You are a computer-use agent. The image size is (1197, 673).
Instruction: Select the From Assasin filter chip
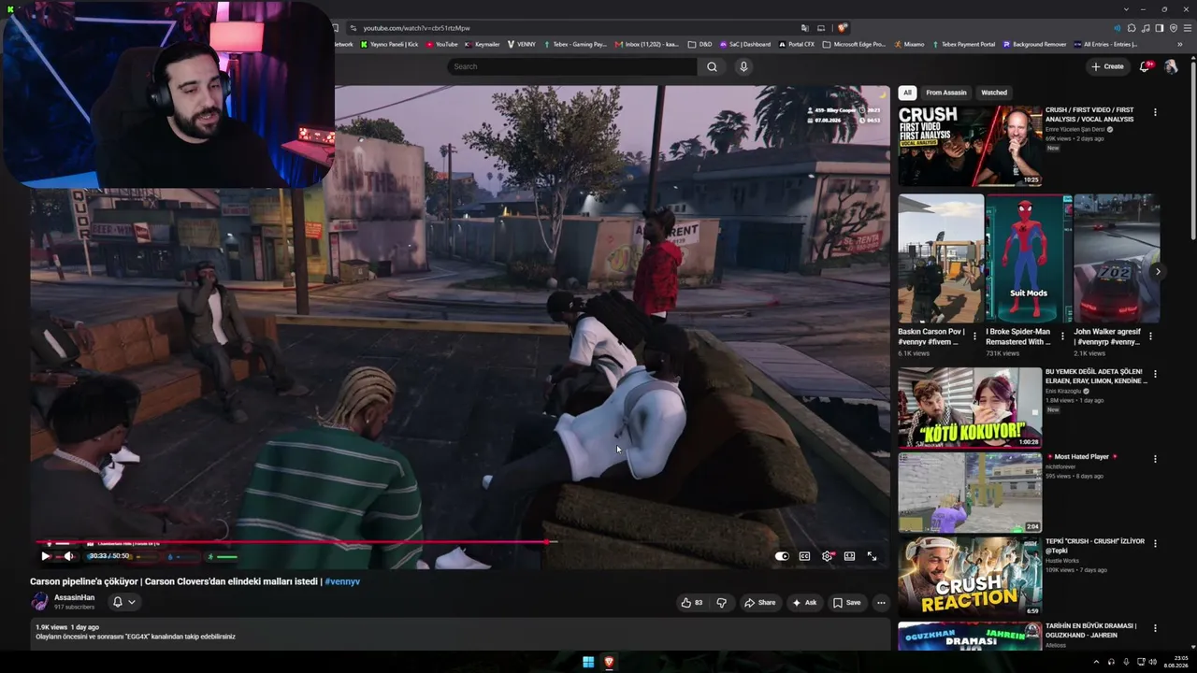point(946,93)
